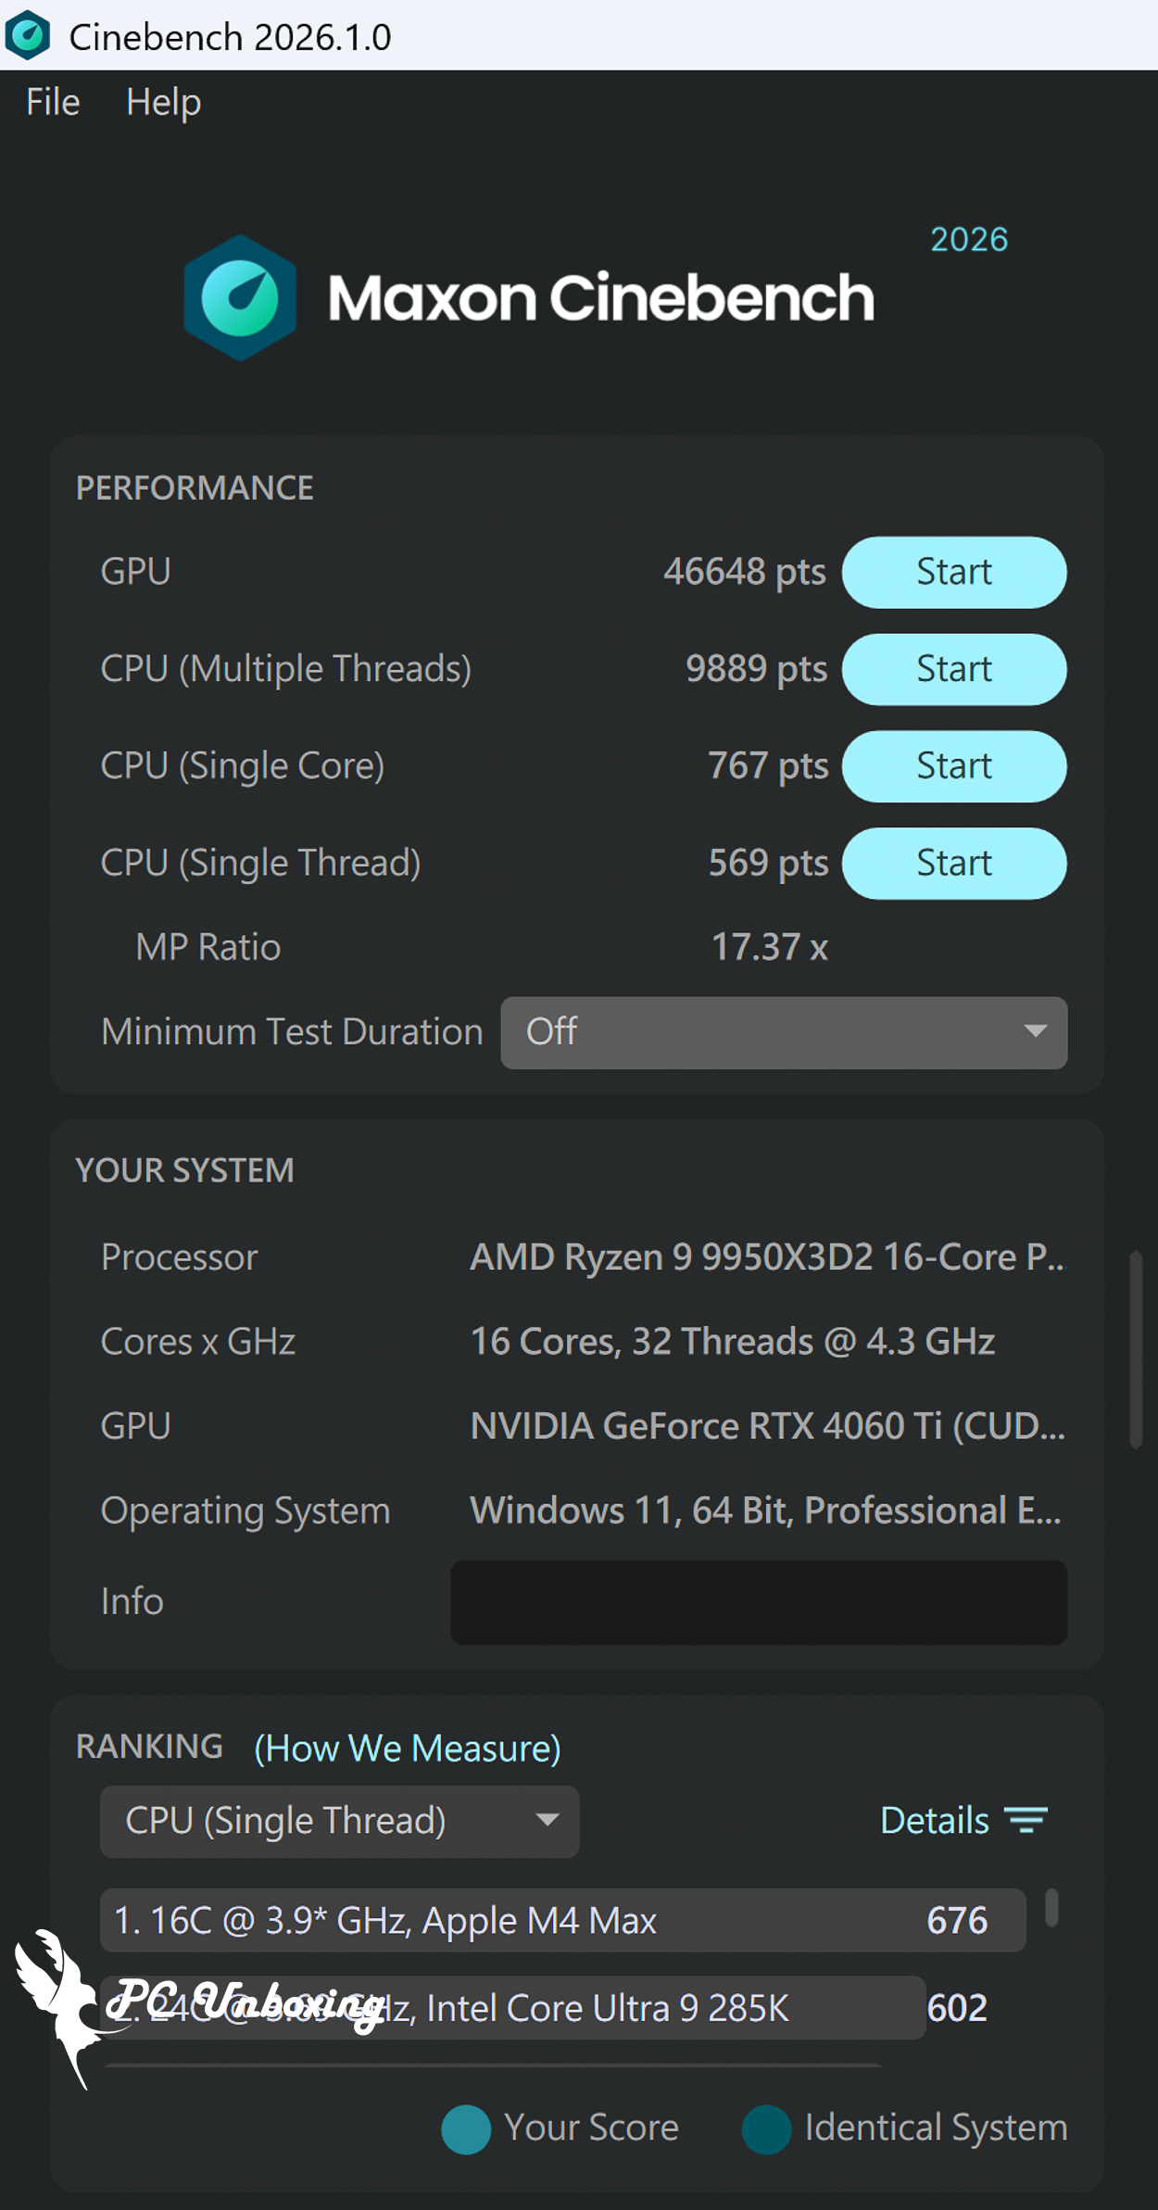Screen dimensions: 1158x2210
Task: Click the 569 pts single thread score
Action: pyautogui.click(x=768, y=864)
